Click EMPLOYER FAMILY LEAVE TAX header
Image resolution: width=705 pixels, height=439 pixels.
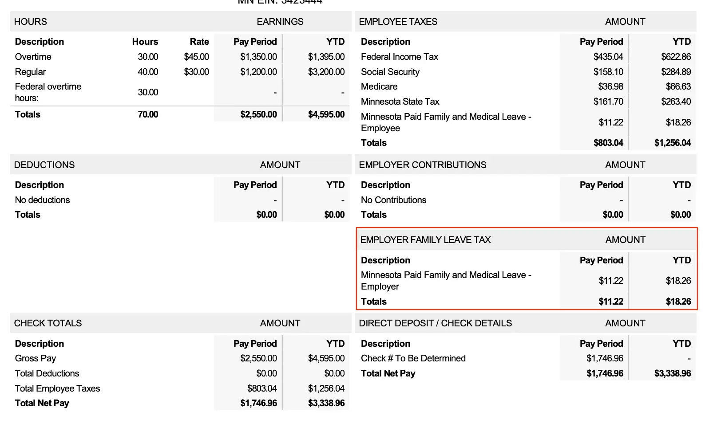[425, 240]
